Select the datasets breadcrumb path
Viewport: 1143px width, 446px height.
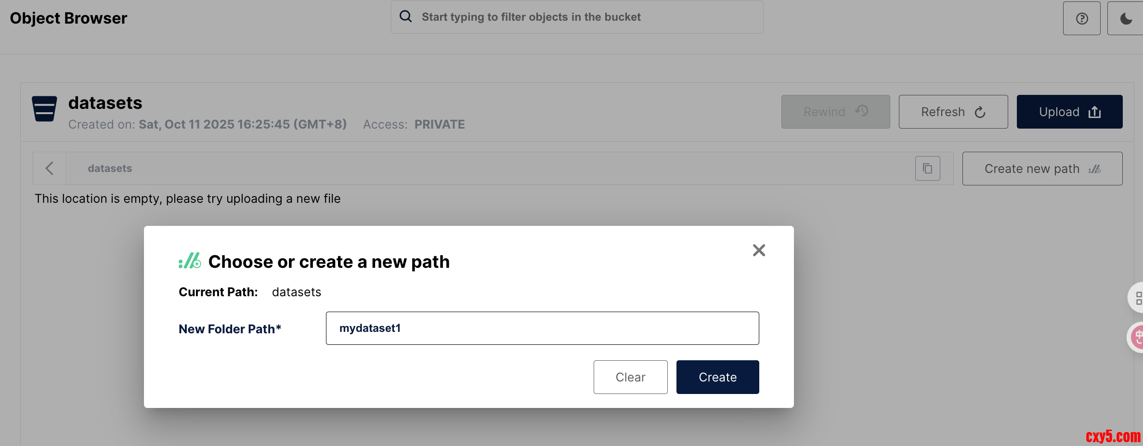[110, 169]
